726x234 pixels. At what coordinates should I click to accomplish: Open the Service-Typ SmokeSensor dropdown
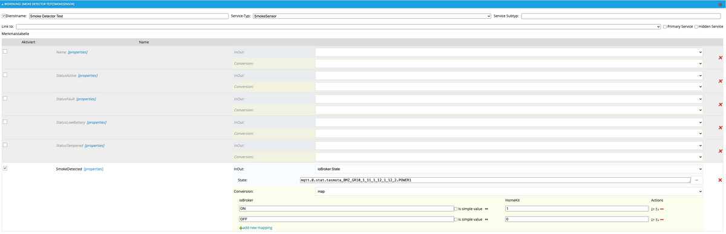tap(371, 16)
